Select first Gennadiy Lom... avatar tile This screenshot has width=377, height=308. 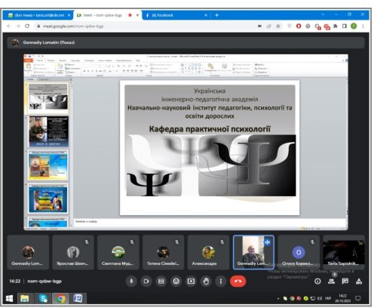pyautogui.click(x=28, y=252)
